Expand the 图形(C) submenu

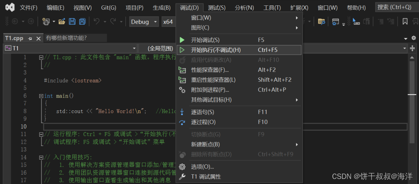click(x=239, y=28)
